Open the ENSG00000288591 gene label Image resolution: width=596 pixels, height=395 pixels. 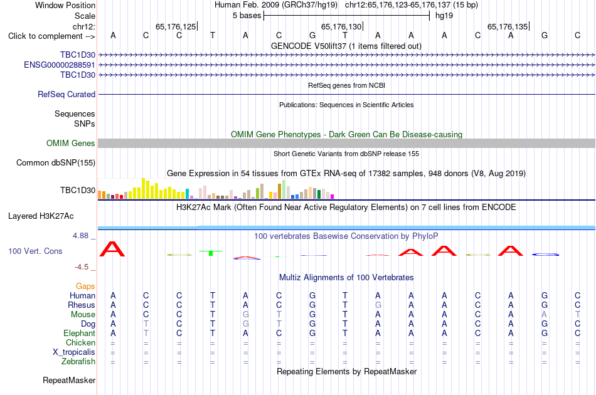(60, 65)
